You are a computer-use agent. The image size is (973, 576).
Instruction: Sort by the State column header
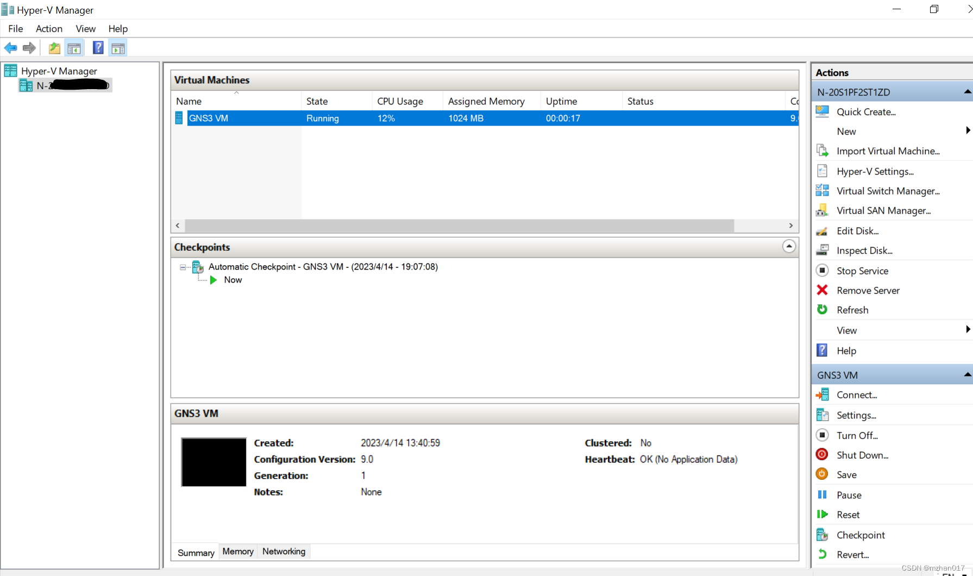pos(336,101)
